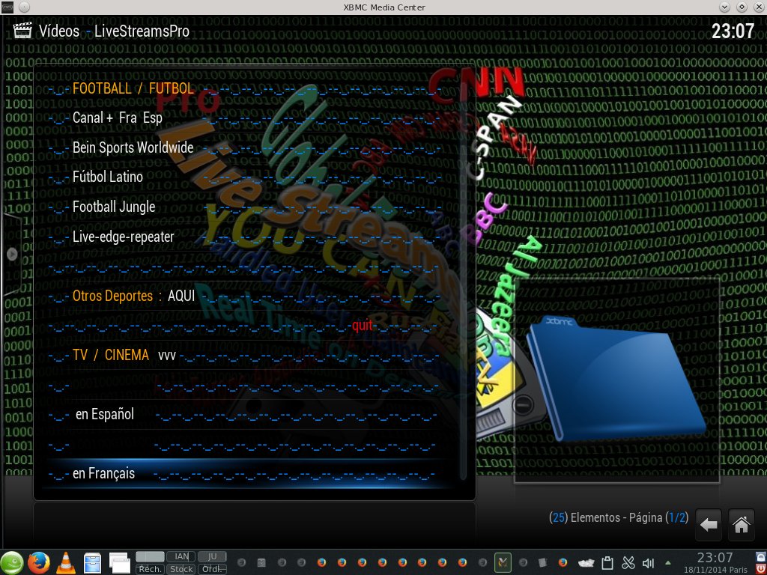Launch VLC media player from the panel
This screenshot has height=575, width=767.
pos(66,562)
